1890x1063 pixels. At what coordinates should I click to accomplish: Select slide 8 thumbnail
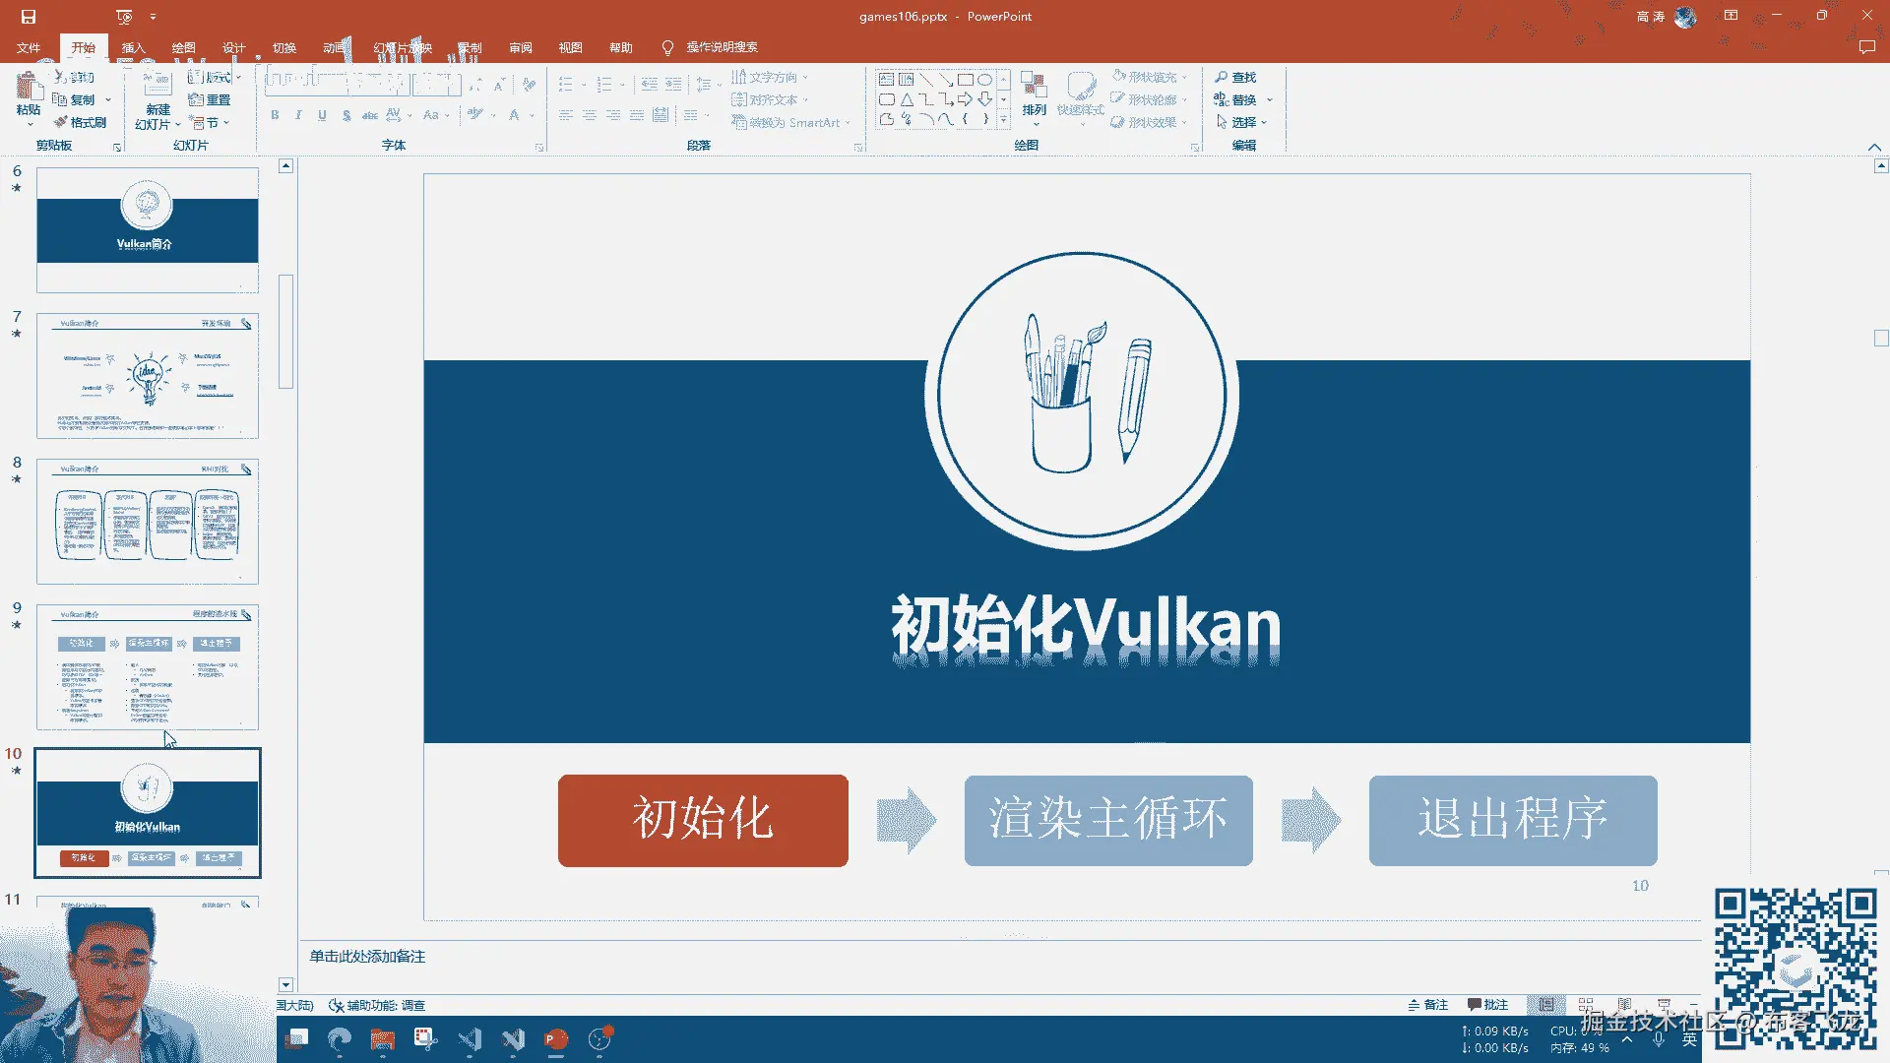148,522
